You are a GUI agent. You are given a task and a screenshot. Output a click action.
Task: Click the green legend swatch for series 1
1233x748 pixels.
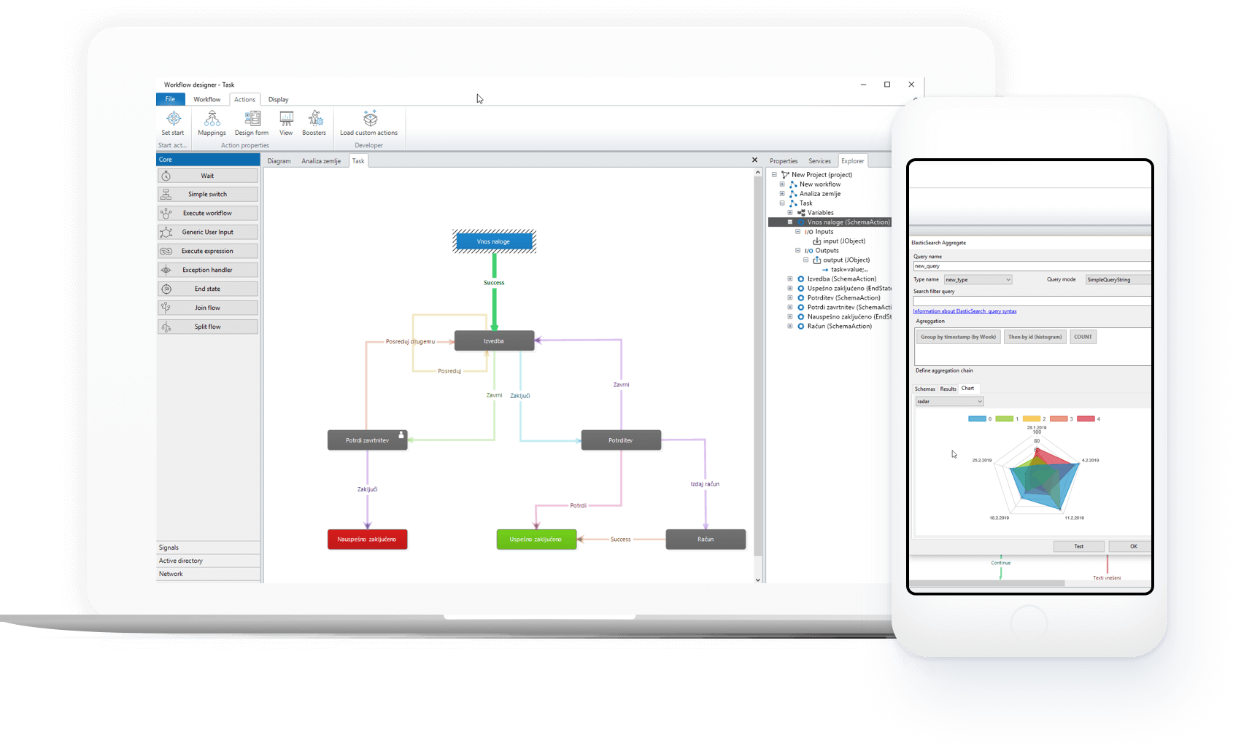[x=1005, y=419]
